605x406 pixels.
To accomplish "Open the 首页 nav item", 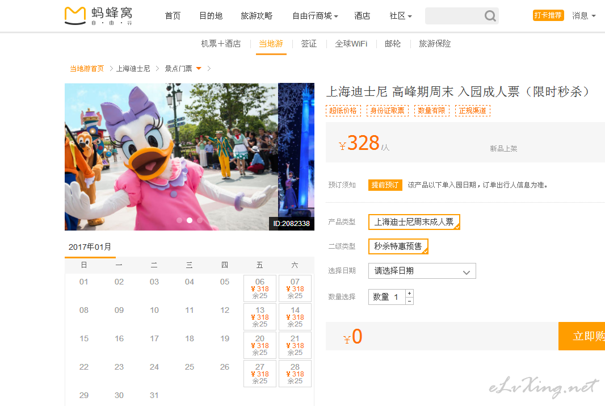I will click(173, 16).
